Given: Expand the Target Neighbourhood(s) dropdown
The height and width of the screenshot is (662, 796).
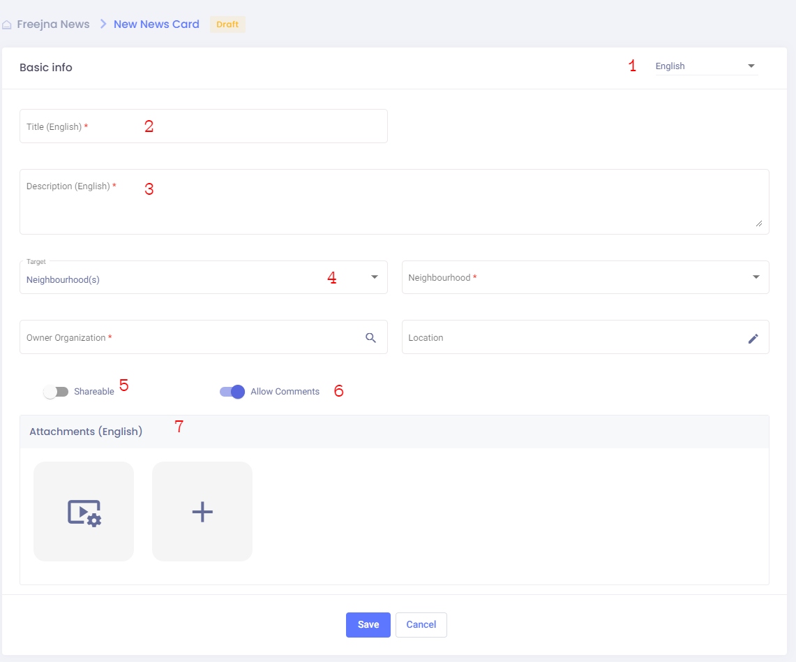Looking at the screenshot, I should click(203, 278).
